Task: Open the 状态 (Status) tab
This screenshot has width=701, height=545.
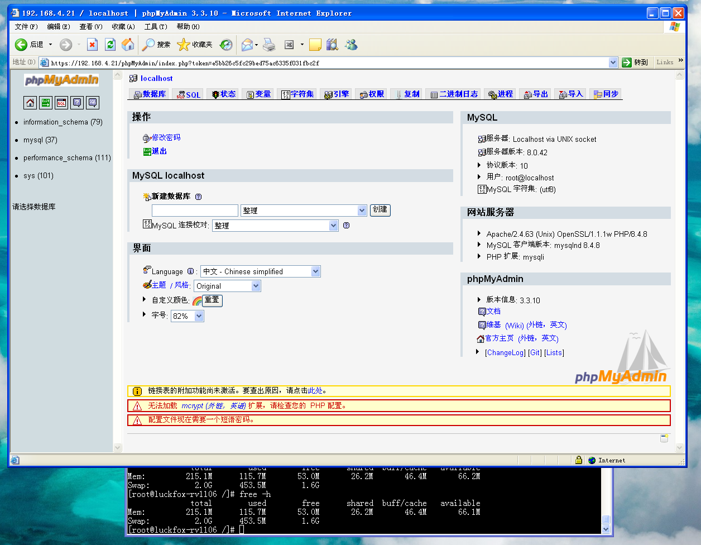Action: 224,94
